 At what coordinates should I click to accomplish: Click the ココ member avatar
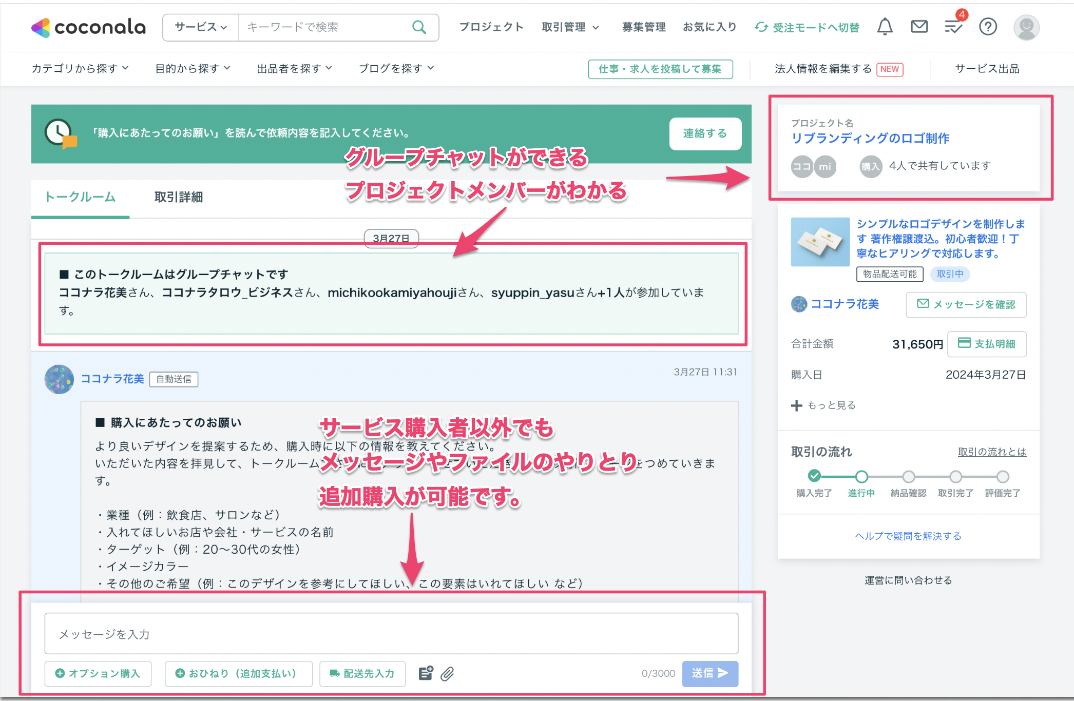pos(801,166)
